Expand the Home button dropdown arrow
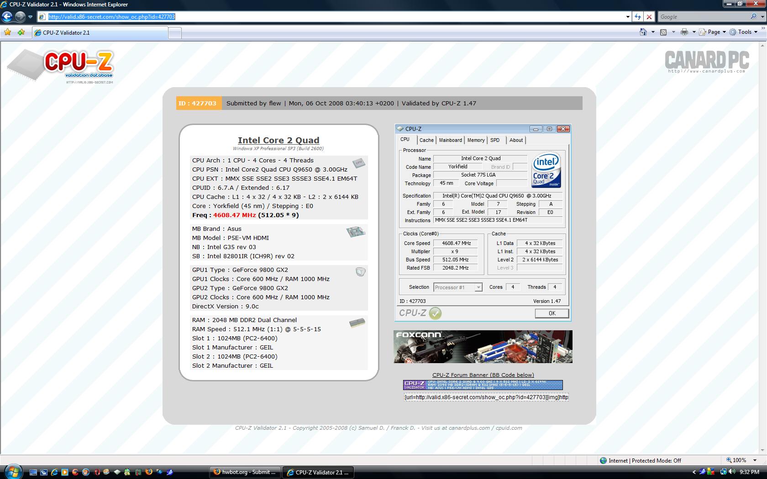The height and width of the screenshot is (479, 767). tap(653, 32)
